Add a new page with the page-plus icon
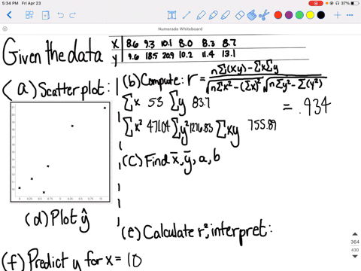 [x=46, y=15]
